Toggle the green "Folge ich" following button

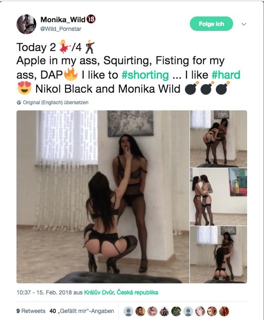(211, 23)
